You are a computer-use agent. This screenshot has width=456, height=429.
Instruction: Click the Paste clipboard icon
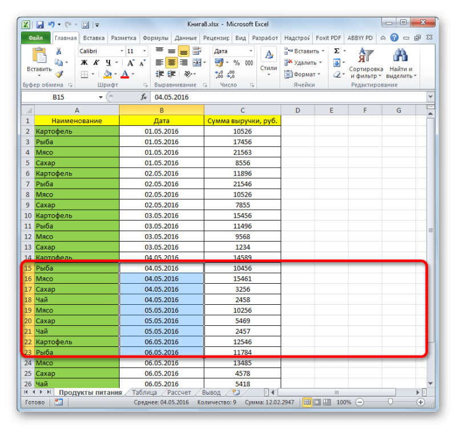39,56
